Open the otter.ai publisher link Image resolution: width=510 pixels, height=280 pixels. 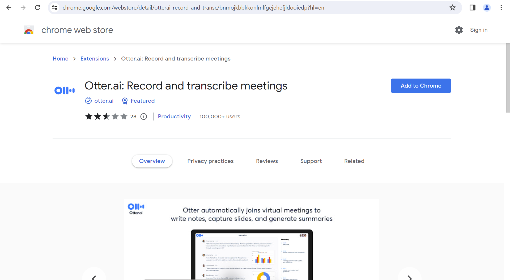[x=104, y=101]
